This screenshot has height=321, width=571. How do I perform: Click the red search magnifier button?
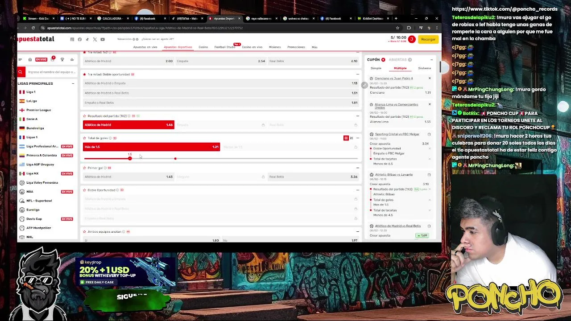[x=20, y=72]
